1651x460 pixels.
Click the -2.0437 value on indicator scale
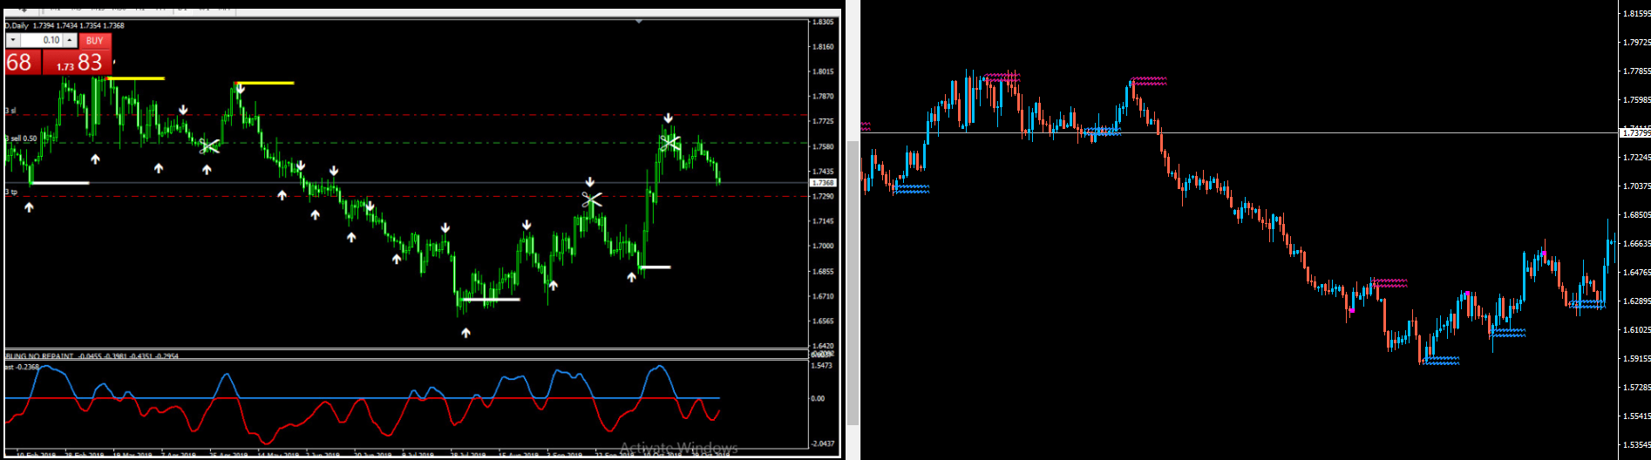(x=823, y=443)
